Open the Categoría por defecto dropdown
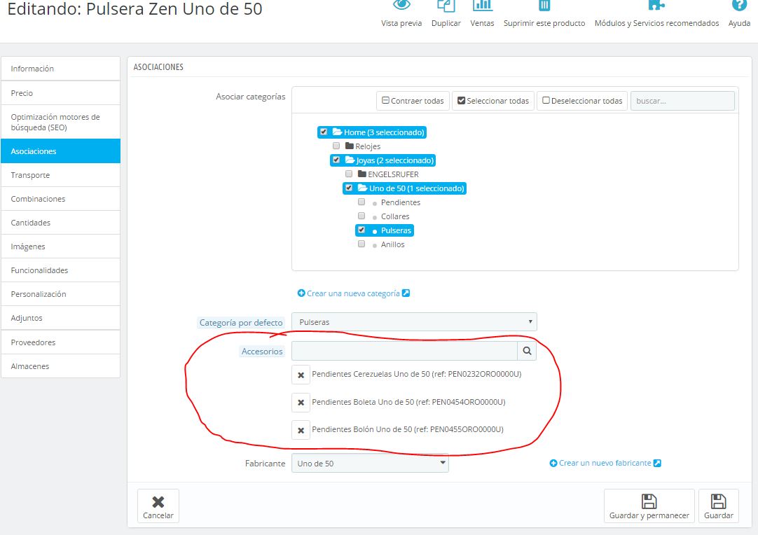Screen dimensions: 758x535 pos(414,322)
